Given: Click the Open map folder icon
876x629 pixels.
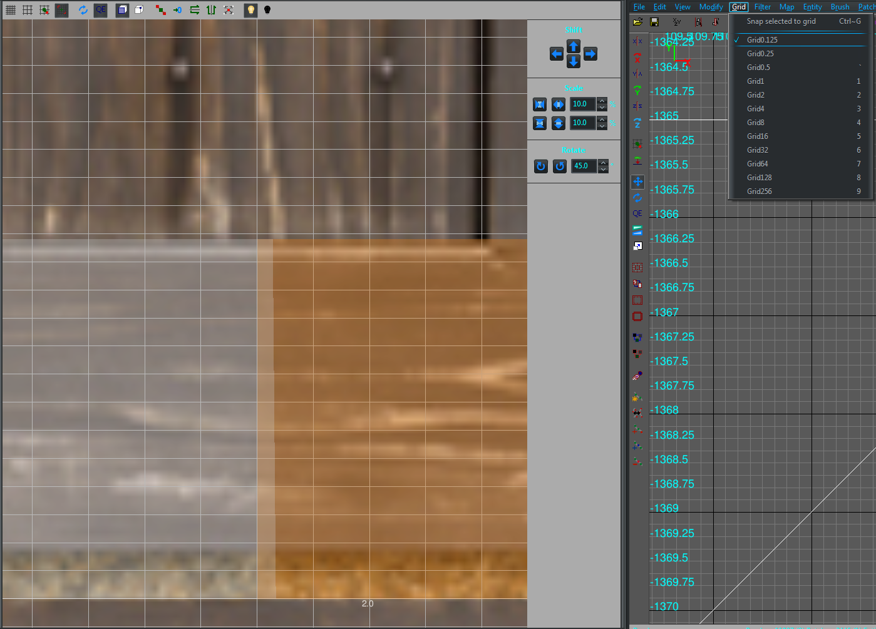Looking at the screenshot, I should point(637,22).
